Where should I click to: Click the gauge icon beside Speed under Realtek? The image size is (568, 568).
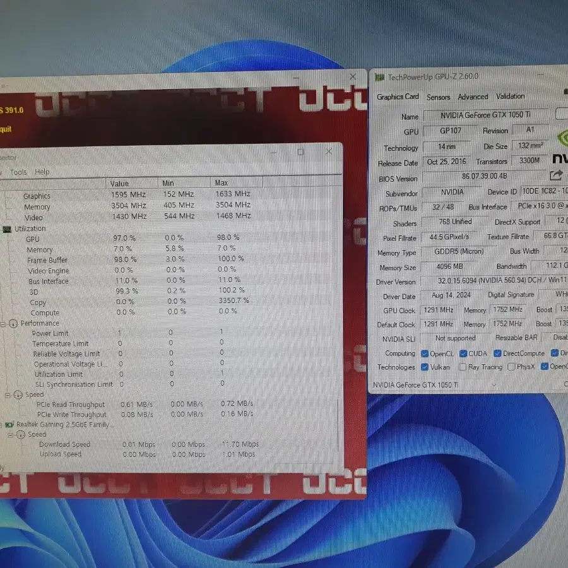(21, 434)
